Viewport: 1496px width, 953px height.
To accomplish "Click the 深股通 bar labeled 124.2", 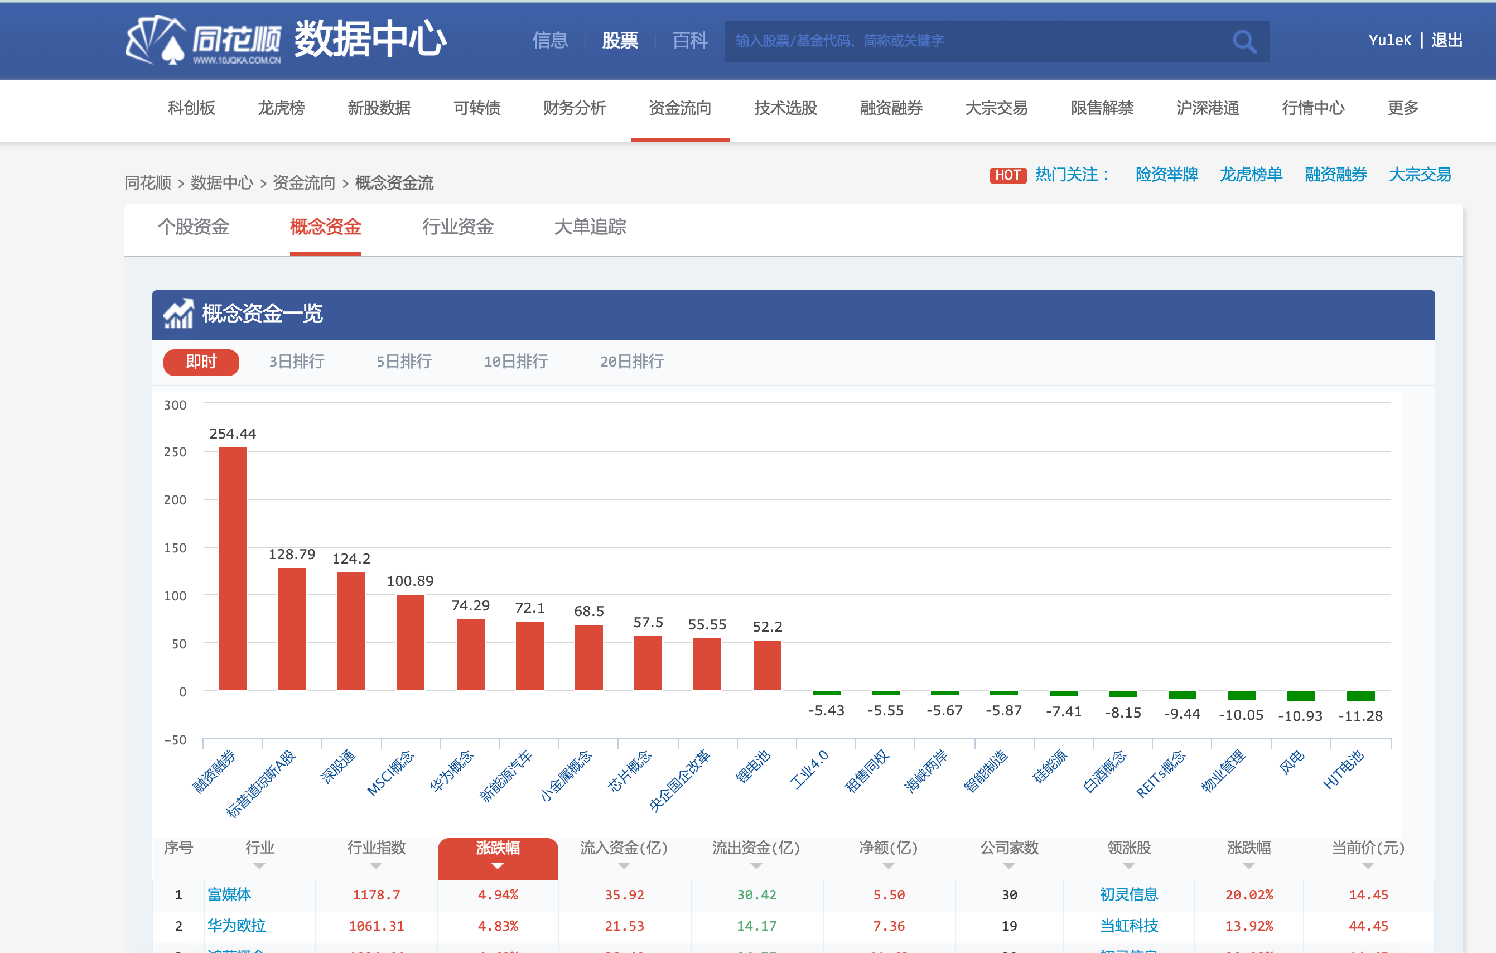I will tap(351, 631).
